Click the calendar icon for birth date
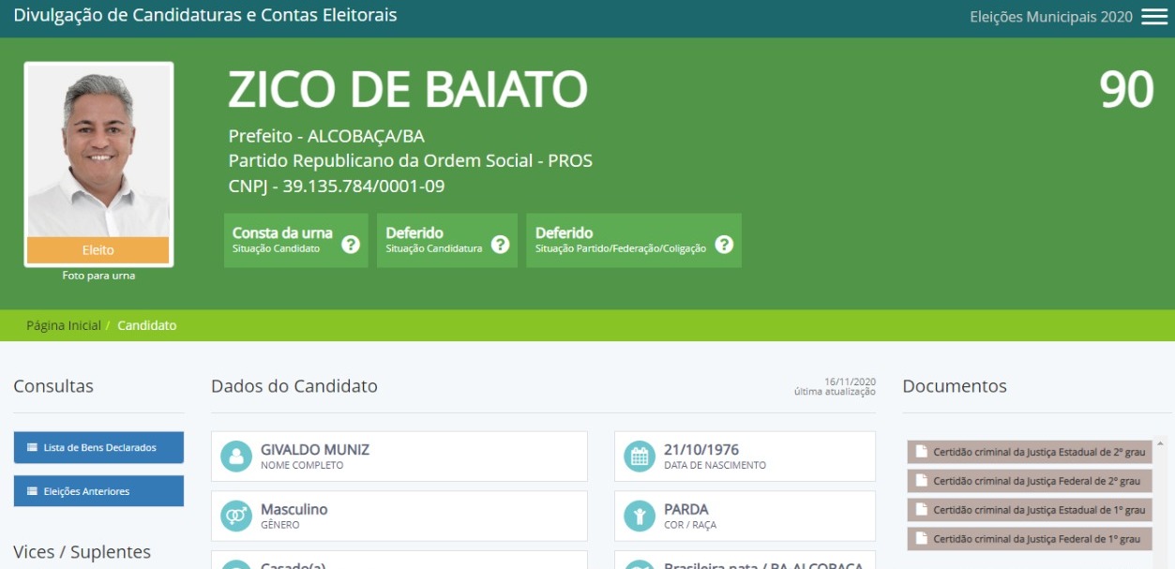 pyautogui.click(x=640, y=457)
